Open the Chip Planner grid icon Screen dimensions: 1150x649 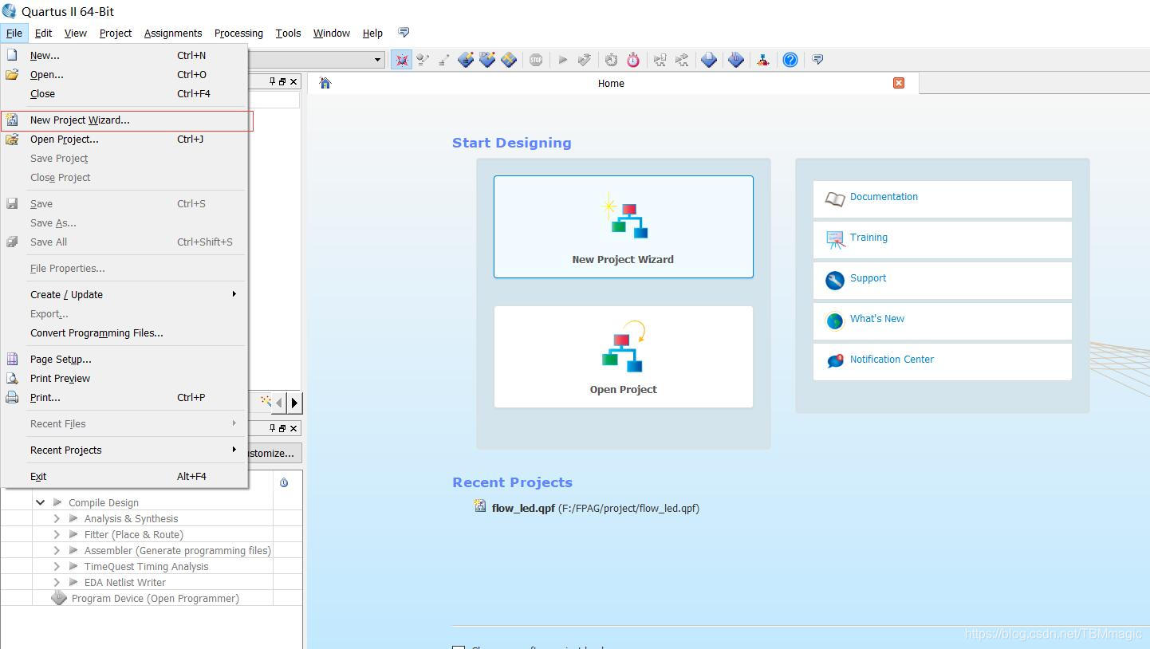tap(509, 60)
